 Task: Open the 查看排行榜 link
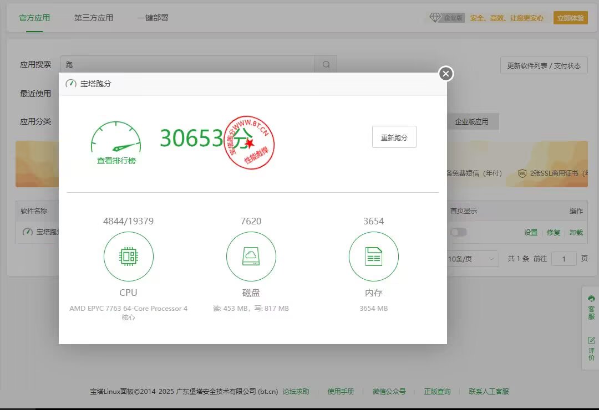click(x=116, y=161)
